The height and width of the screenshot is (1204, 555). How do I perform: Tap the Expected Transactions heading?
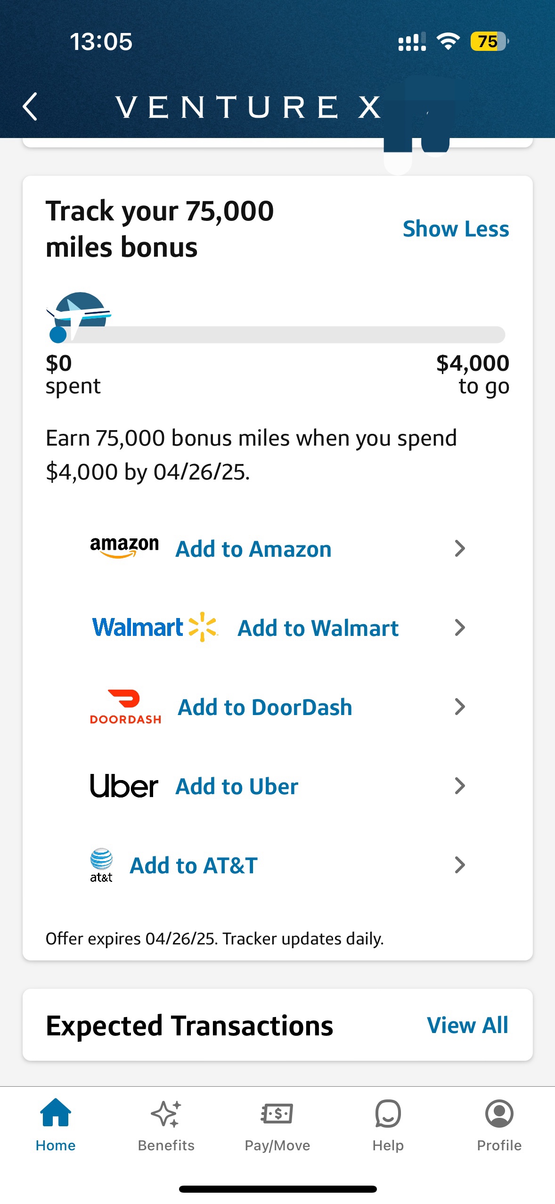(189, 1025)
